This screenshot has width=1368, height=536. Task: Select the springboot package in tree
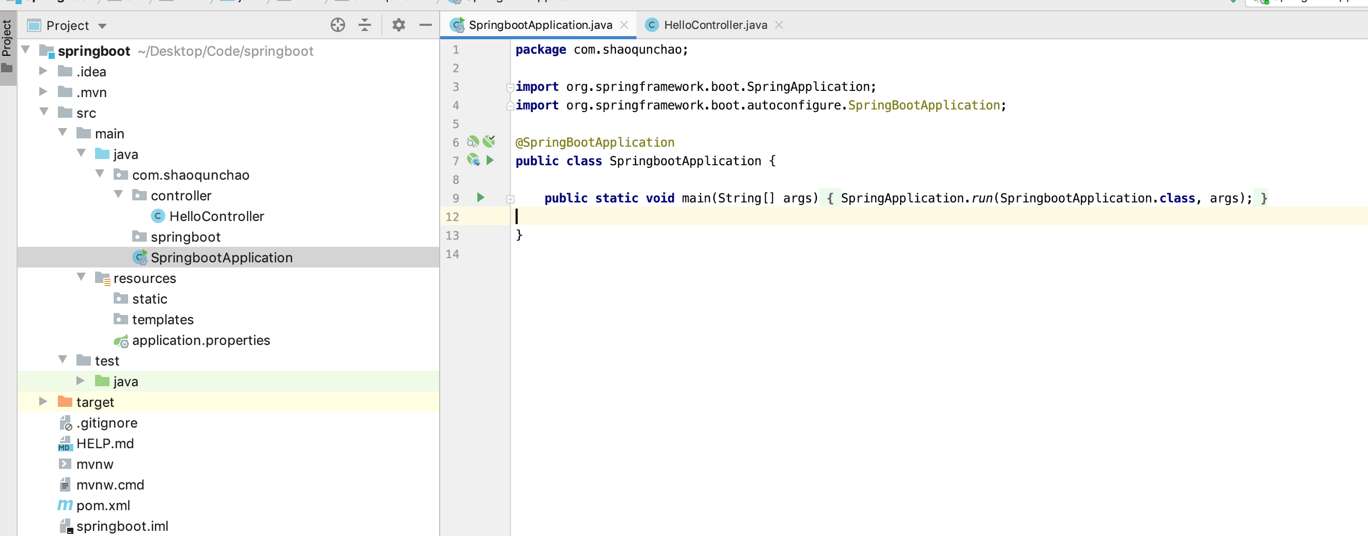(x=185, y=237)
